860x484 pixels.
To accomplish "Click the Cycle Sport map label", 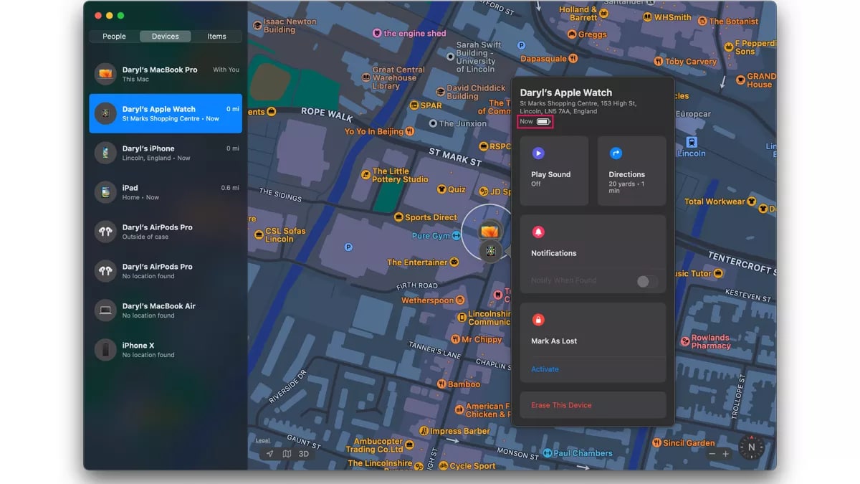I will click(472, 466).
